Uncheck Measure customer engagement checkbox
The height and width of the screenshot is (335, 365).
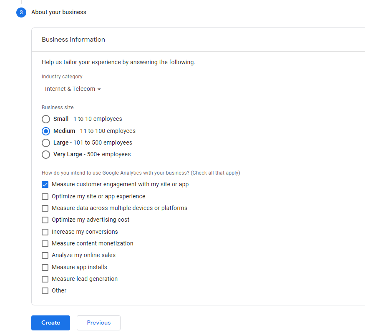(x=45, y=185)
